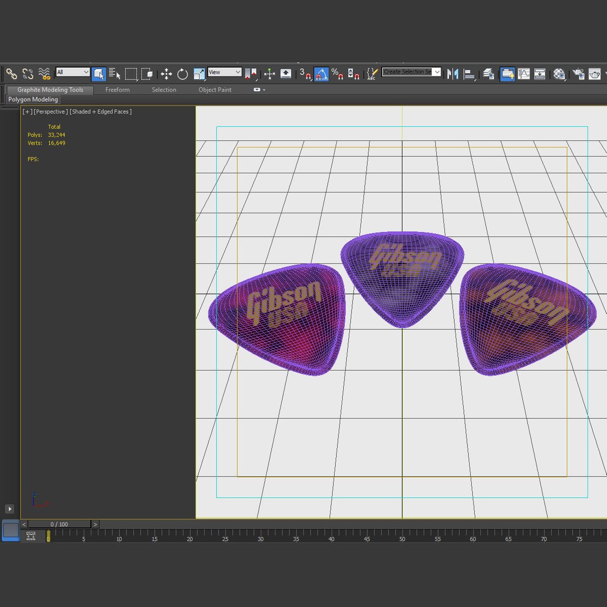This screenshot has height=607, width=607.
Task: Click Use Pivot Point Center icon
Action: 251,74
